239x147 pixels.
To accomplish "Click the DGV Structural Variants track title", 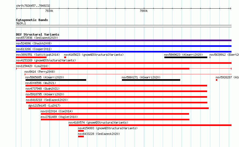I will (x=38, y=34).
